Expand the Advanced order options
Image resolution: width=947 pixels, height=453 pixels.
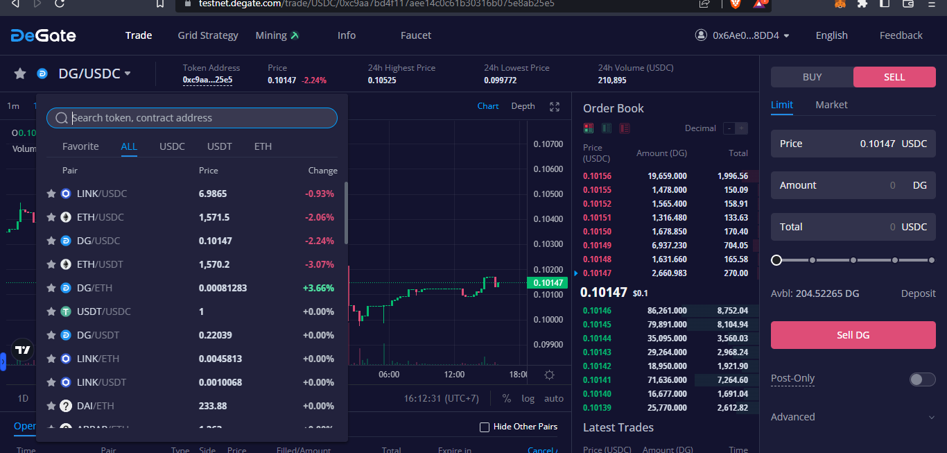[x=853, y=417]
